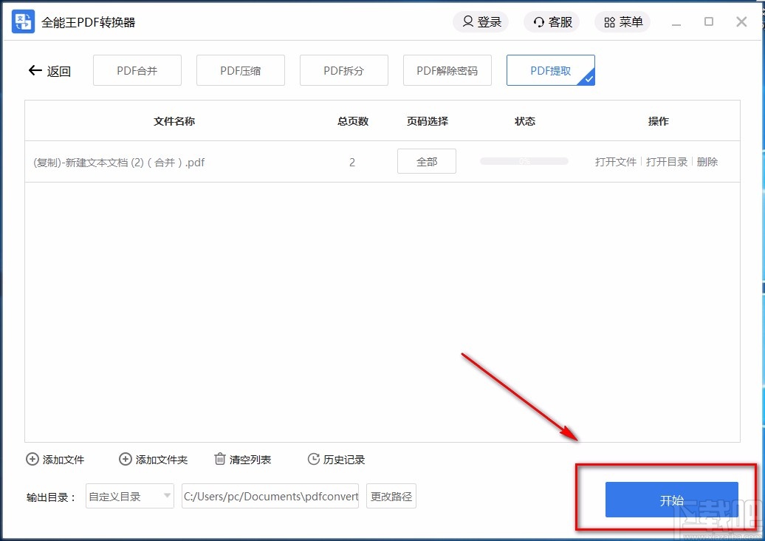Image resolution: width=765 pixels, height=541 pixels.
Task: Click the 更改路径 button
Action: click(x=391, y=496)
